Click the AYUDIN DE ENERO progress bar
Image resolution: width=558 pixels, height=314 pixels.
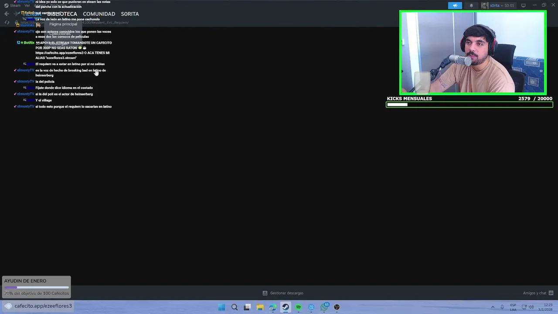pyautogui.click(x=37, y=287)
